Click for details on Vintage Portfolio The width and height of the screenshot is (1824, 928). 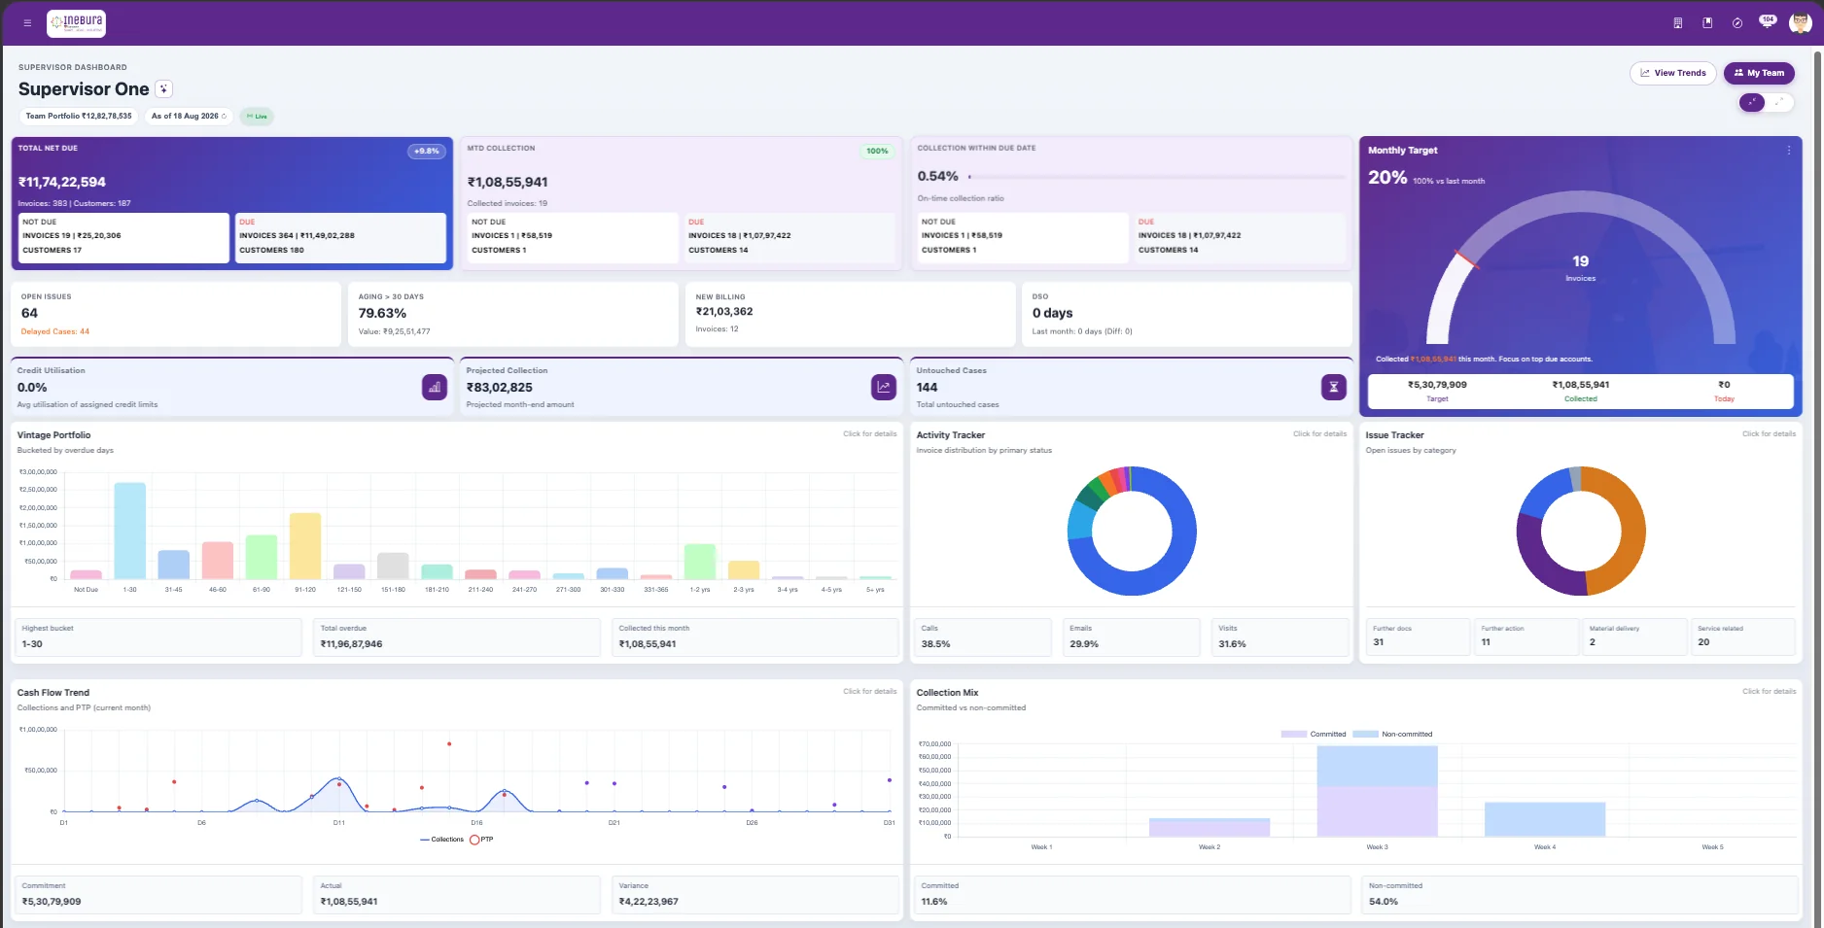click(x=869, y=433)
